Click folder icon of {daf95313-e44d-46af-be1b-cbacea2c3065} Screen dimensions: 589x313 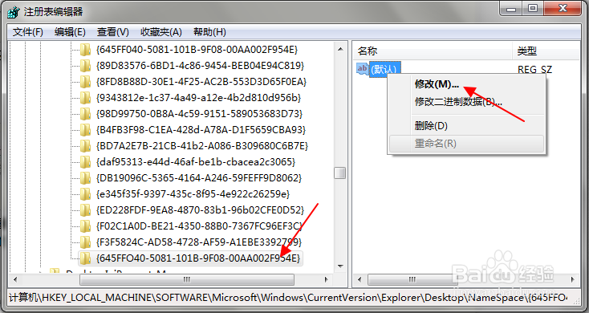(86, 162)
